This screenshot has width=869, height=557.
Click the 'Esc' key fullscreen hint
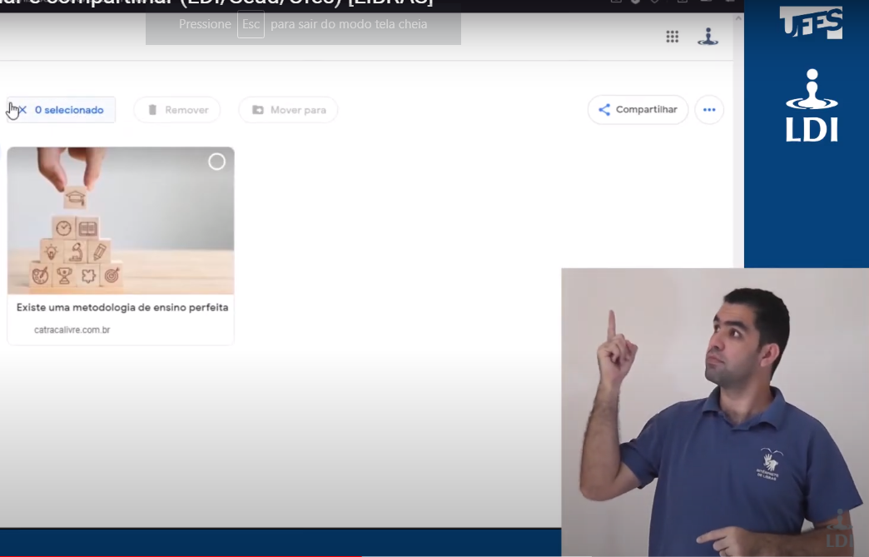pyautogui.click(x=251, y=24)
